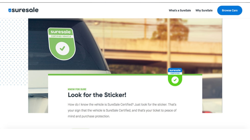Click the hero photo of the car window
The width and height of the screenshot is (250, 140).
(125, 46)
